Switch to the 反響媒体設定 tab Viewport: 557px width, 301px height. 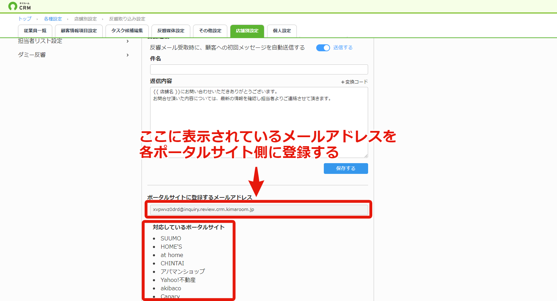click(x=171, y=31)
